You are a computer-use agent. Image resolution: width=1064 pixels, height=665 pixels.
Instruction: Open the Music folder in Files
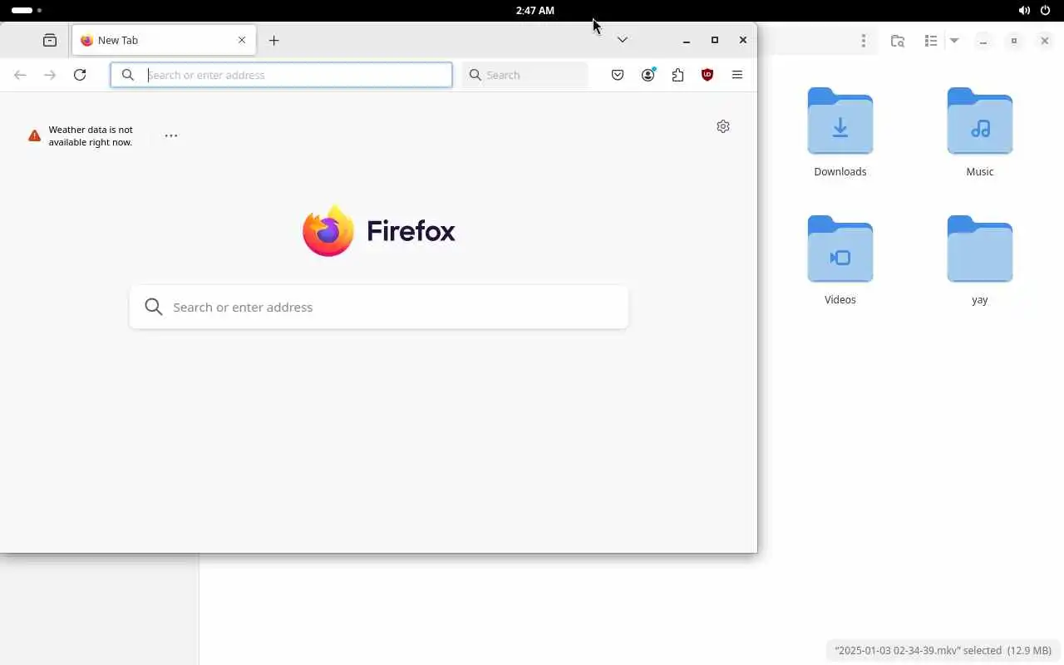click(x=980, y=132)
